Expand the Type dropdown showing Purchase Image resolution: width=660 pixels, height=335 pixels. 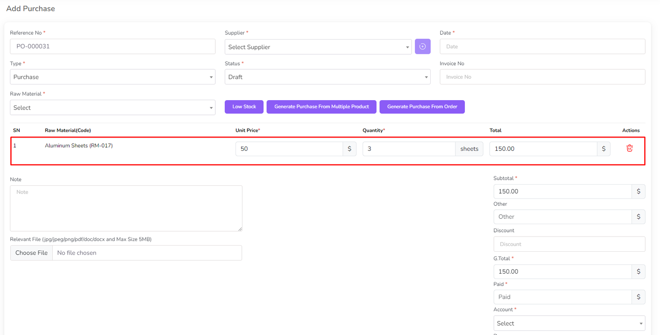[x=112, y=77]
